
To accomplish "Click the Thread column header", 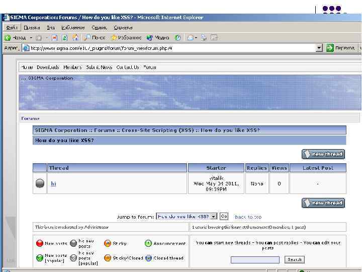I will click(x=117, y=168).
